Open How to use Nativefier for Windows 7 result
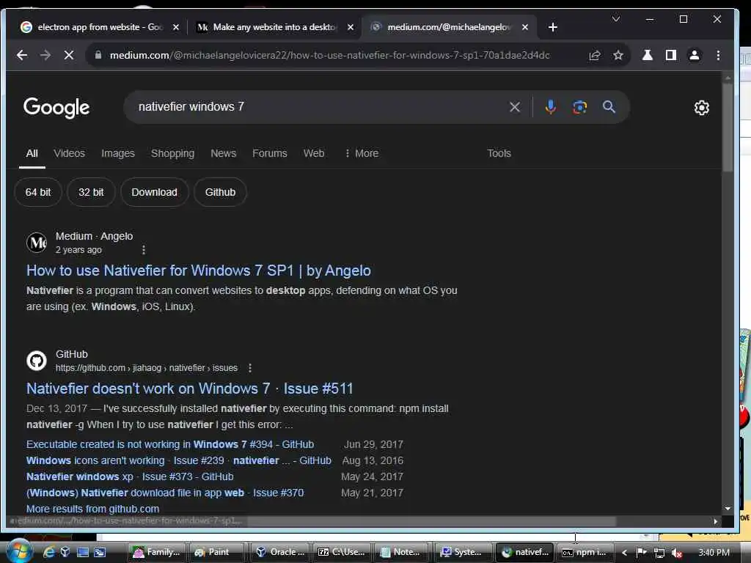The image size is (751, 563). click(x=198, y=271)
